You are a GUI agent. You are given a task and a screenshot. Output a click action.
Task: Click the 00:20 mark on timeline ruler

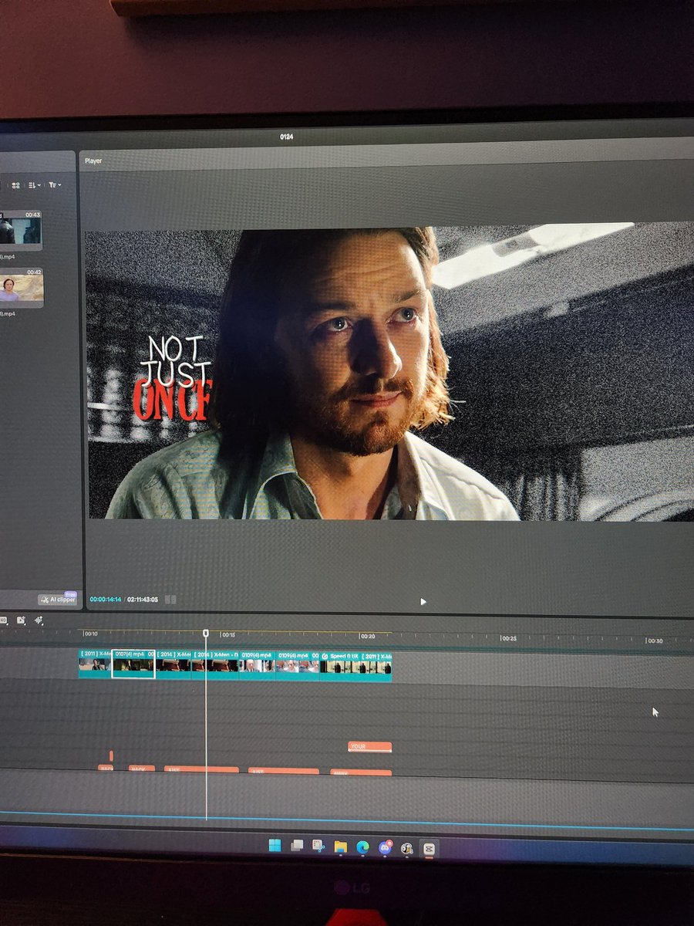coord(368,637)
